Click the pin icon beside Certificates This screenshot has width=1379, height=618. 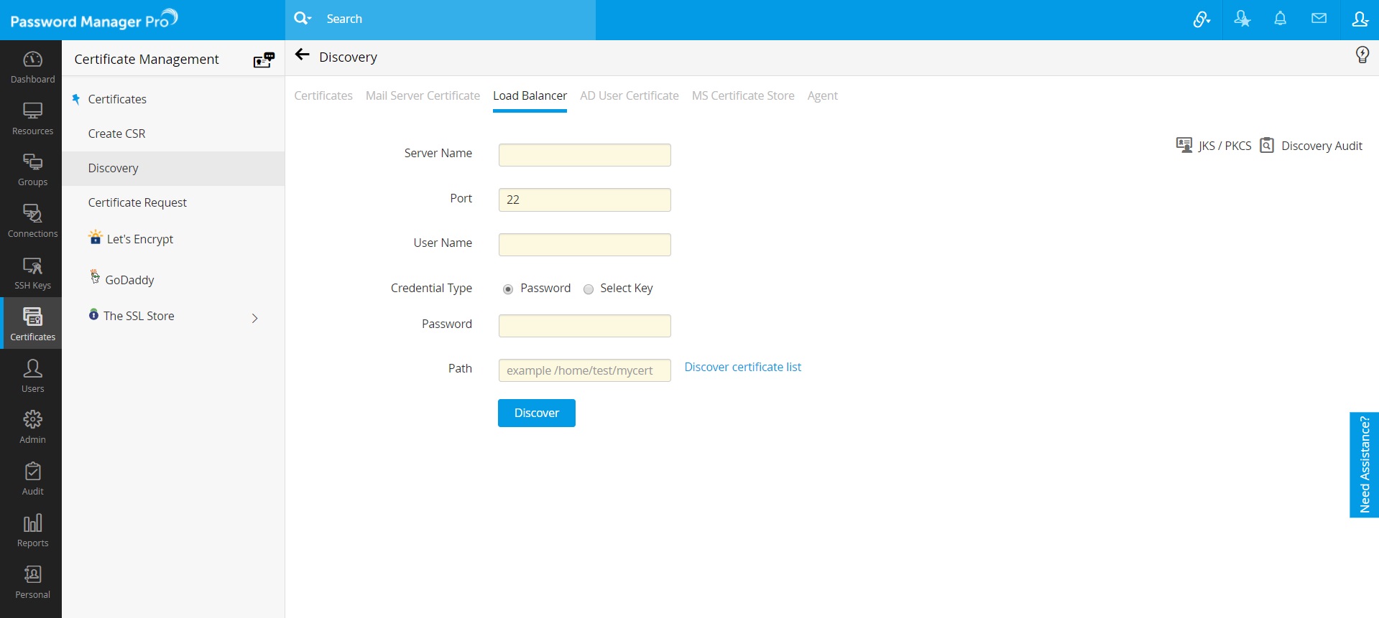point(76,99)
